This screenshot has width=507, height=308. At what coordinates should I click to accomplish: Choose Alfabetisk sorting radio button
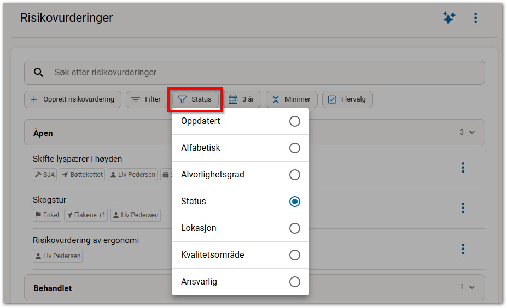click(x=295, y=148)
